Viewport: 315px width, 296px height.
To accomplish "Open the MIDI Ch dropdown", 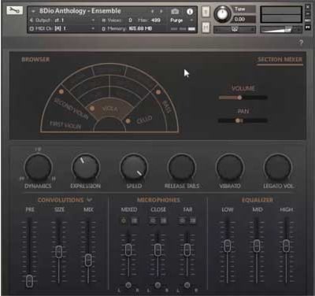I will (93, 28).
